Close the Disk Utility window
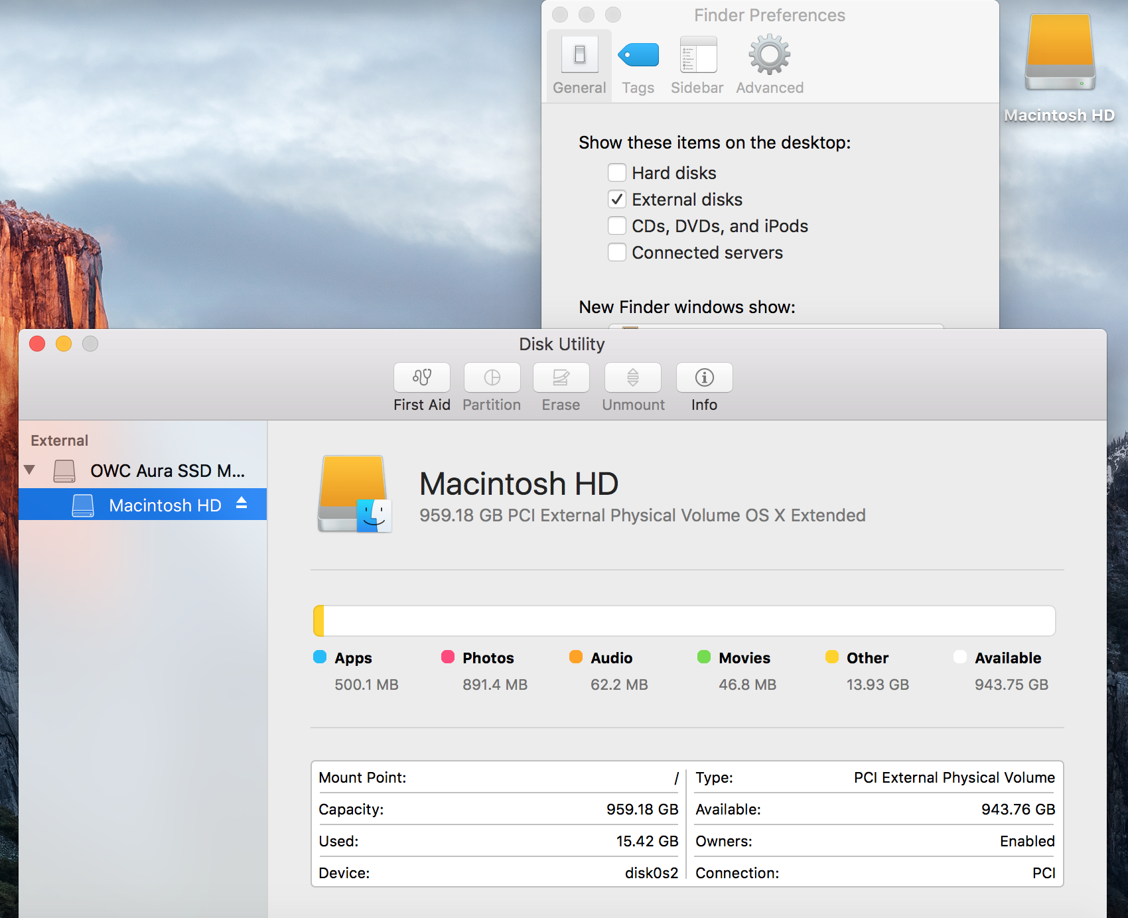 point(37,344)
